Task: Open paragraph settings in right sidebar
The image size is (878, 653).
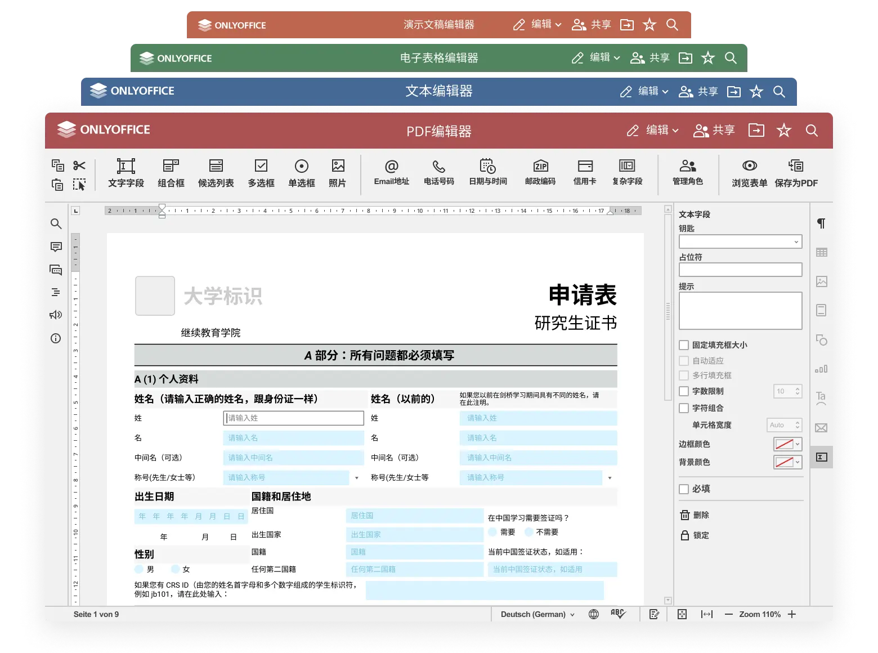Action: click(821, 223)
